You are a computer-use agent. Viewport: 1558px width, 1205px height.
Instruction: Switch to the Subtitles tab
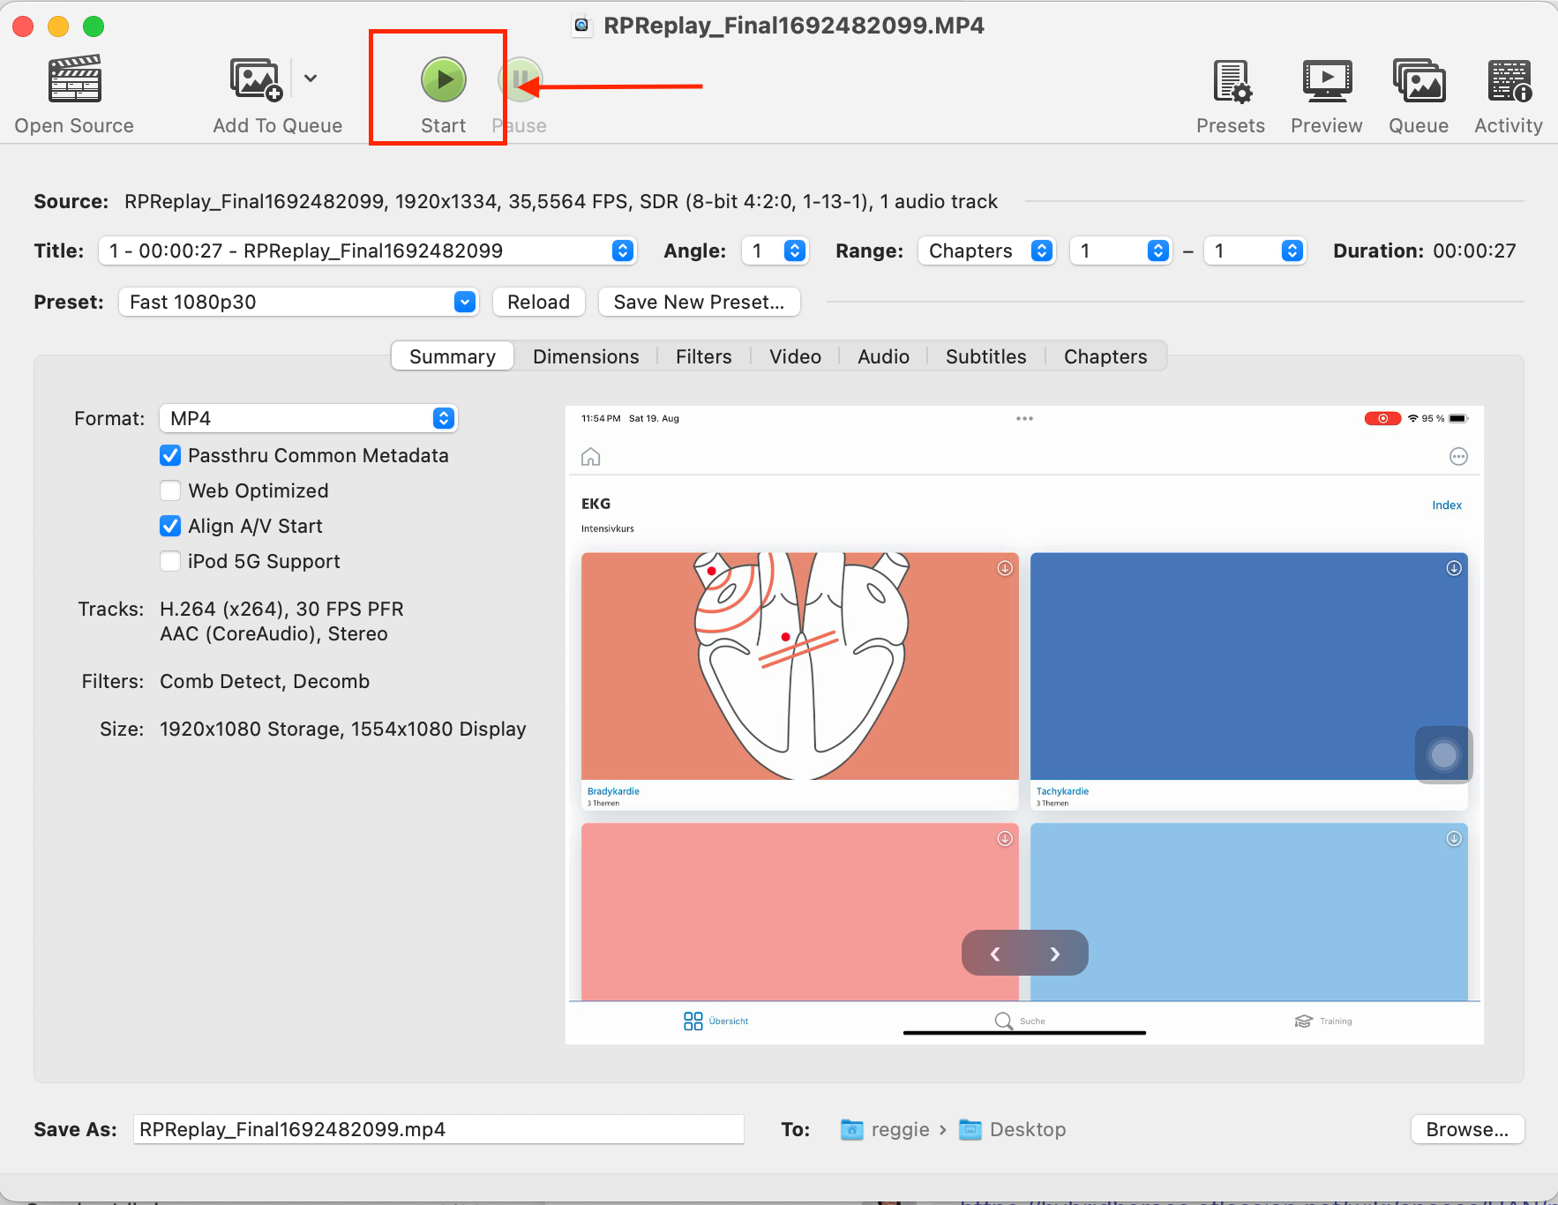click(x=986, y=356)
